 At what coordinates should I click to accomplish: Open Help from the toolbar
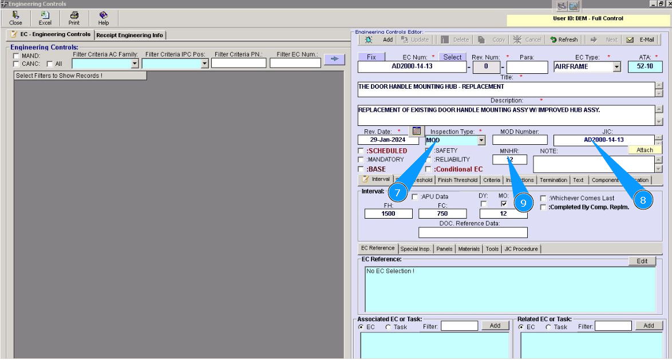103,18
